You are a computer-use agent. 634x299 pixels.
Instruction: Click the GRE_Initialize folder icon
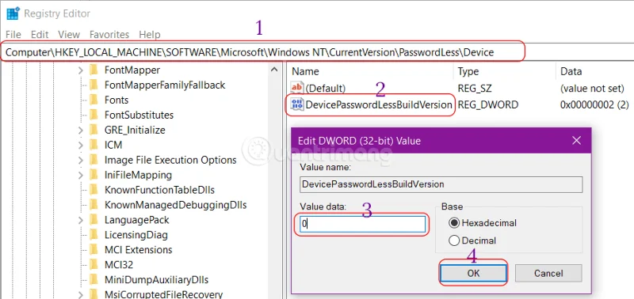(x=94, y=130)
